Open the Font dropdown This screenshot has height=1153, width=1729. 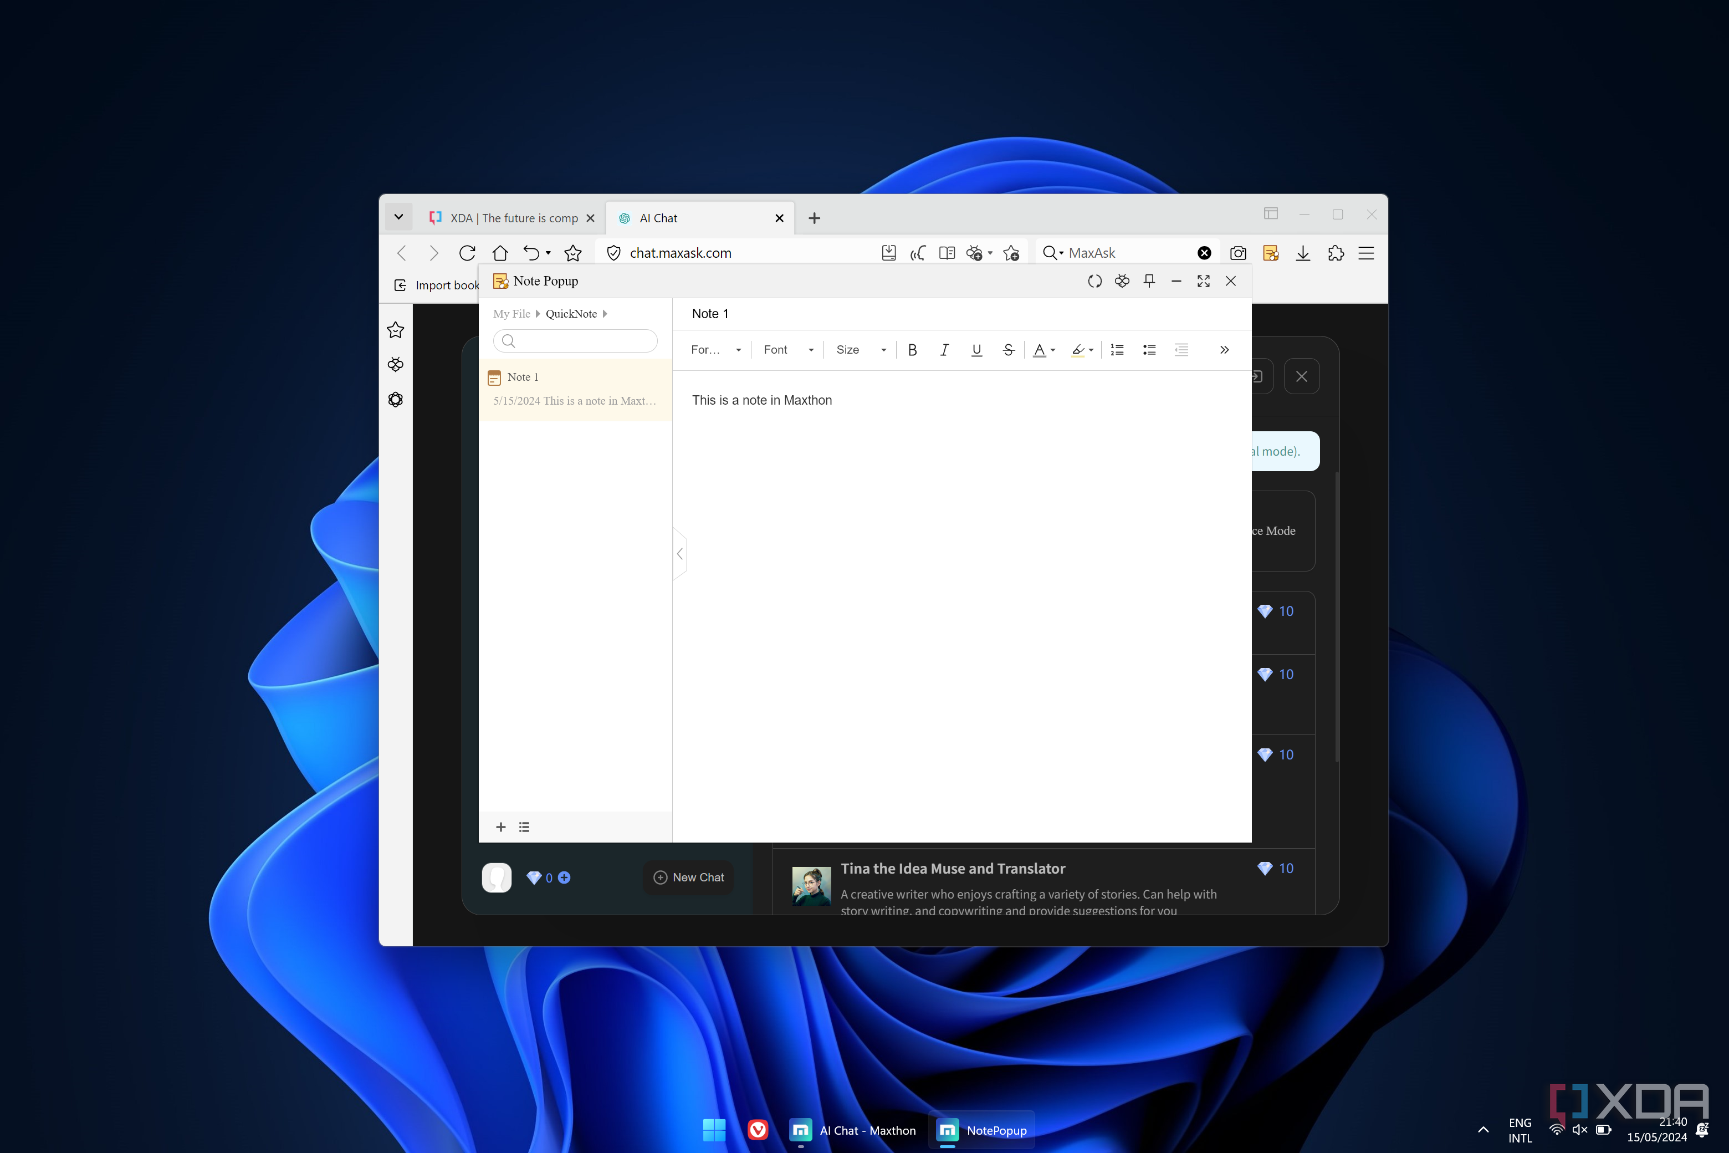789,350
